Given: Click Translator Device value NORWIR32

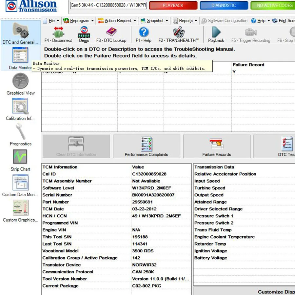Looking at the screenshot, I should coord(144,265).
